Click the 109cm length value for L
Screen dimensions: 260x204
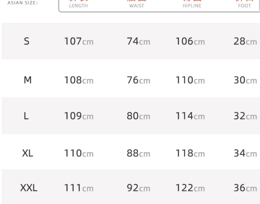tap(78, 116)
